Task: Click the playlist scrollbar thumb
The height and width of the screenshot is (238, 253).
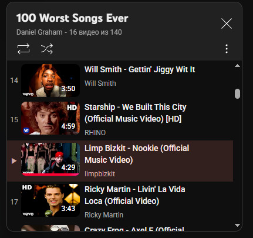Action: click(237, 93)
